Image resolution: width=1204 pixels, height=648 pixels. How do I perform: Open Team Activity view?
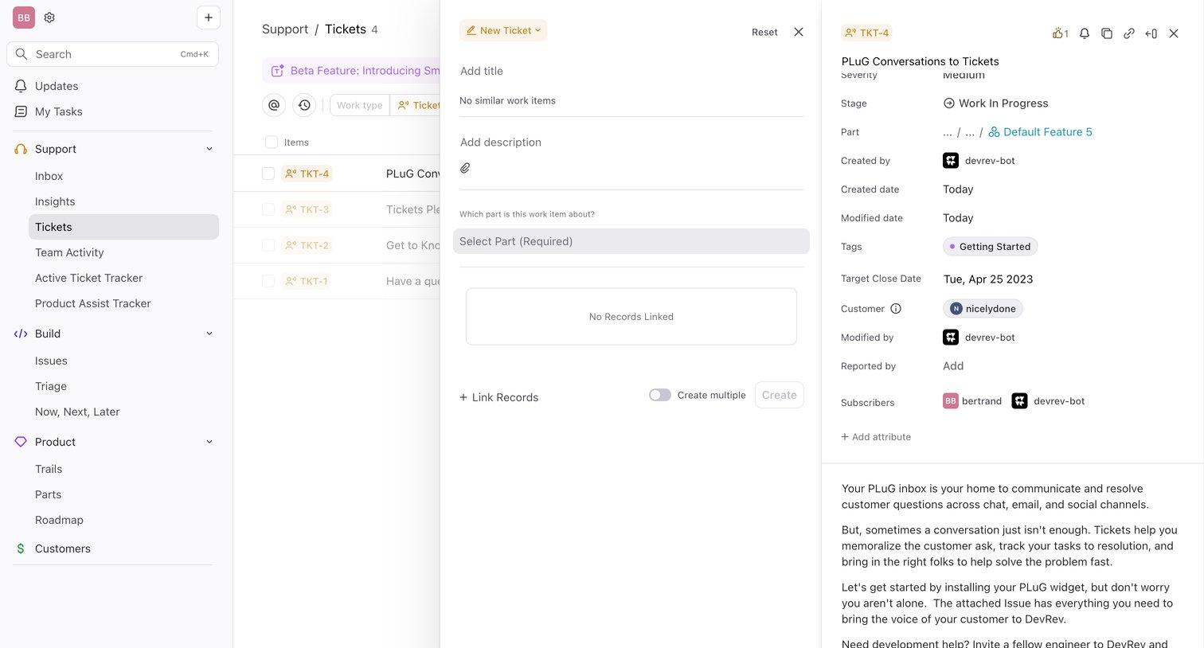coord(69,252)
